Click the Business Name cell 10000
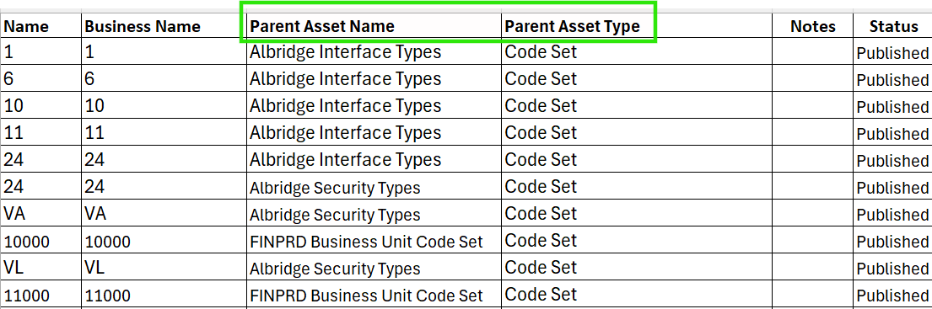This screenshot has height=309, width=932. click(164, 241)
